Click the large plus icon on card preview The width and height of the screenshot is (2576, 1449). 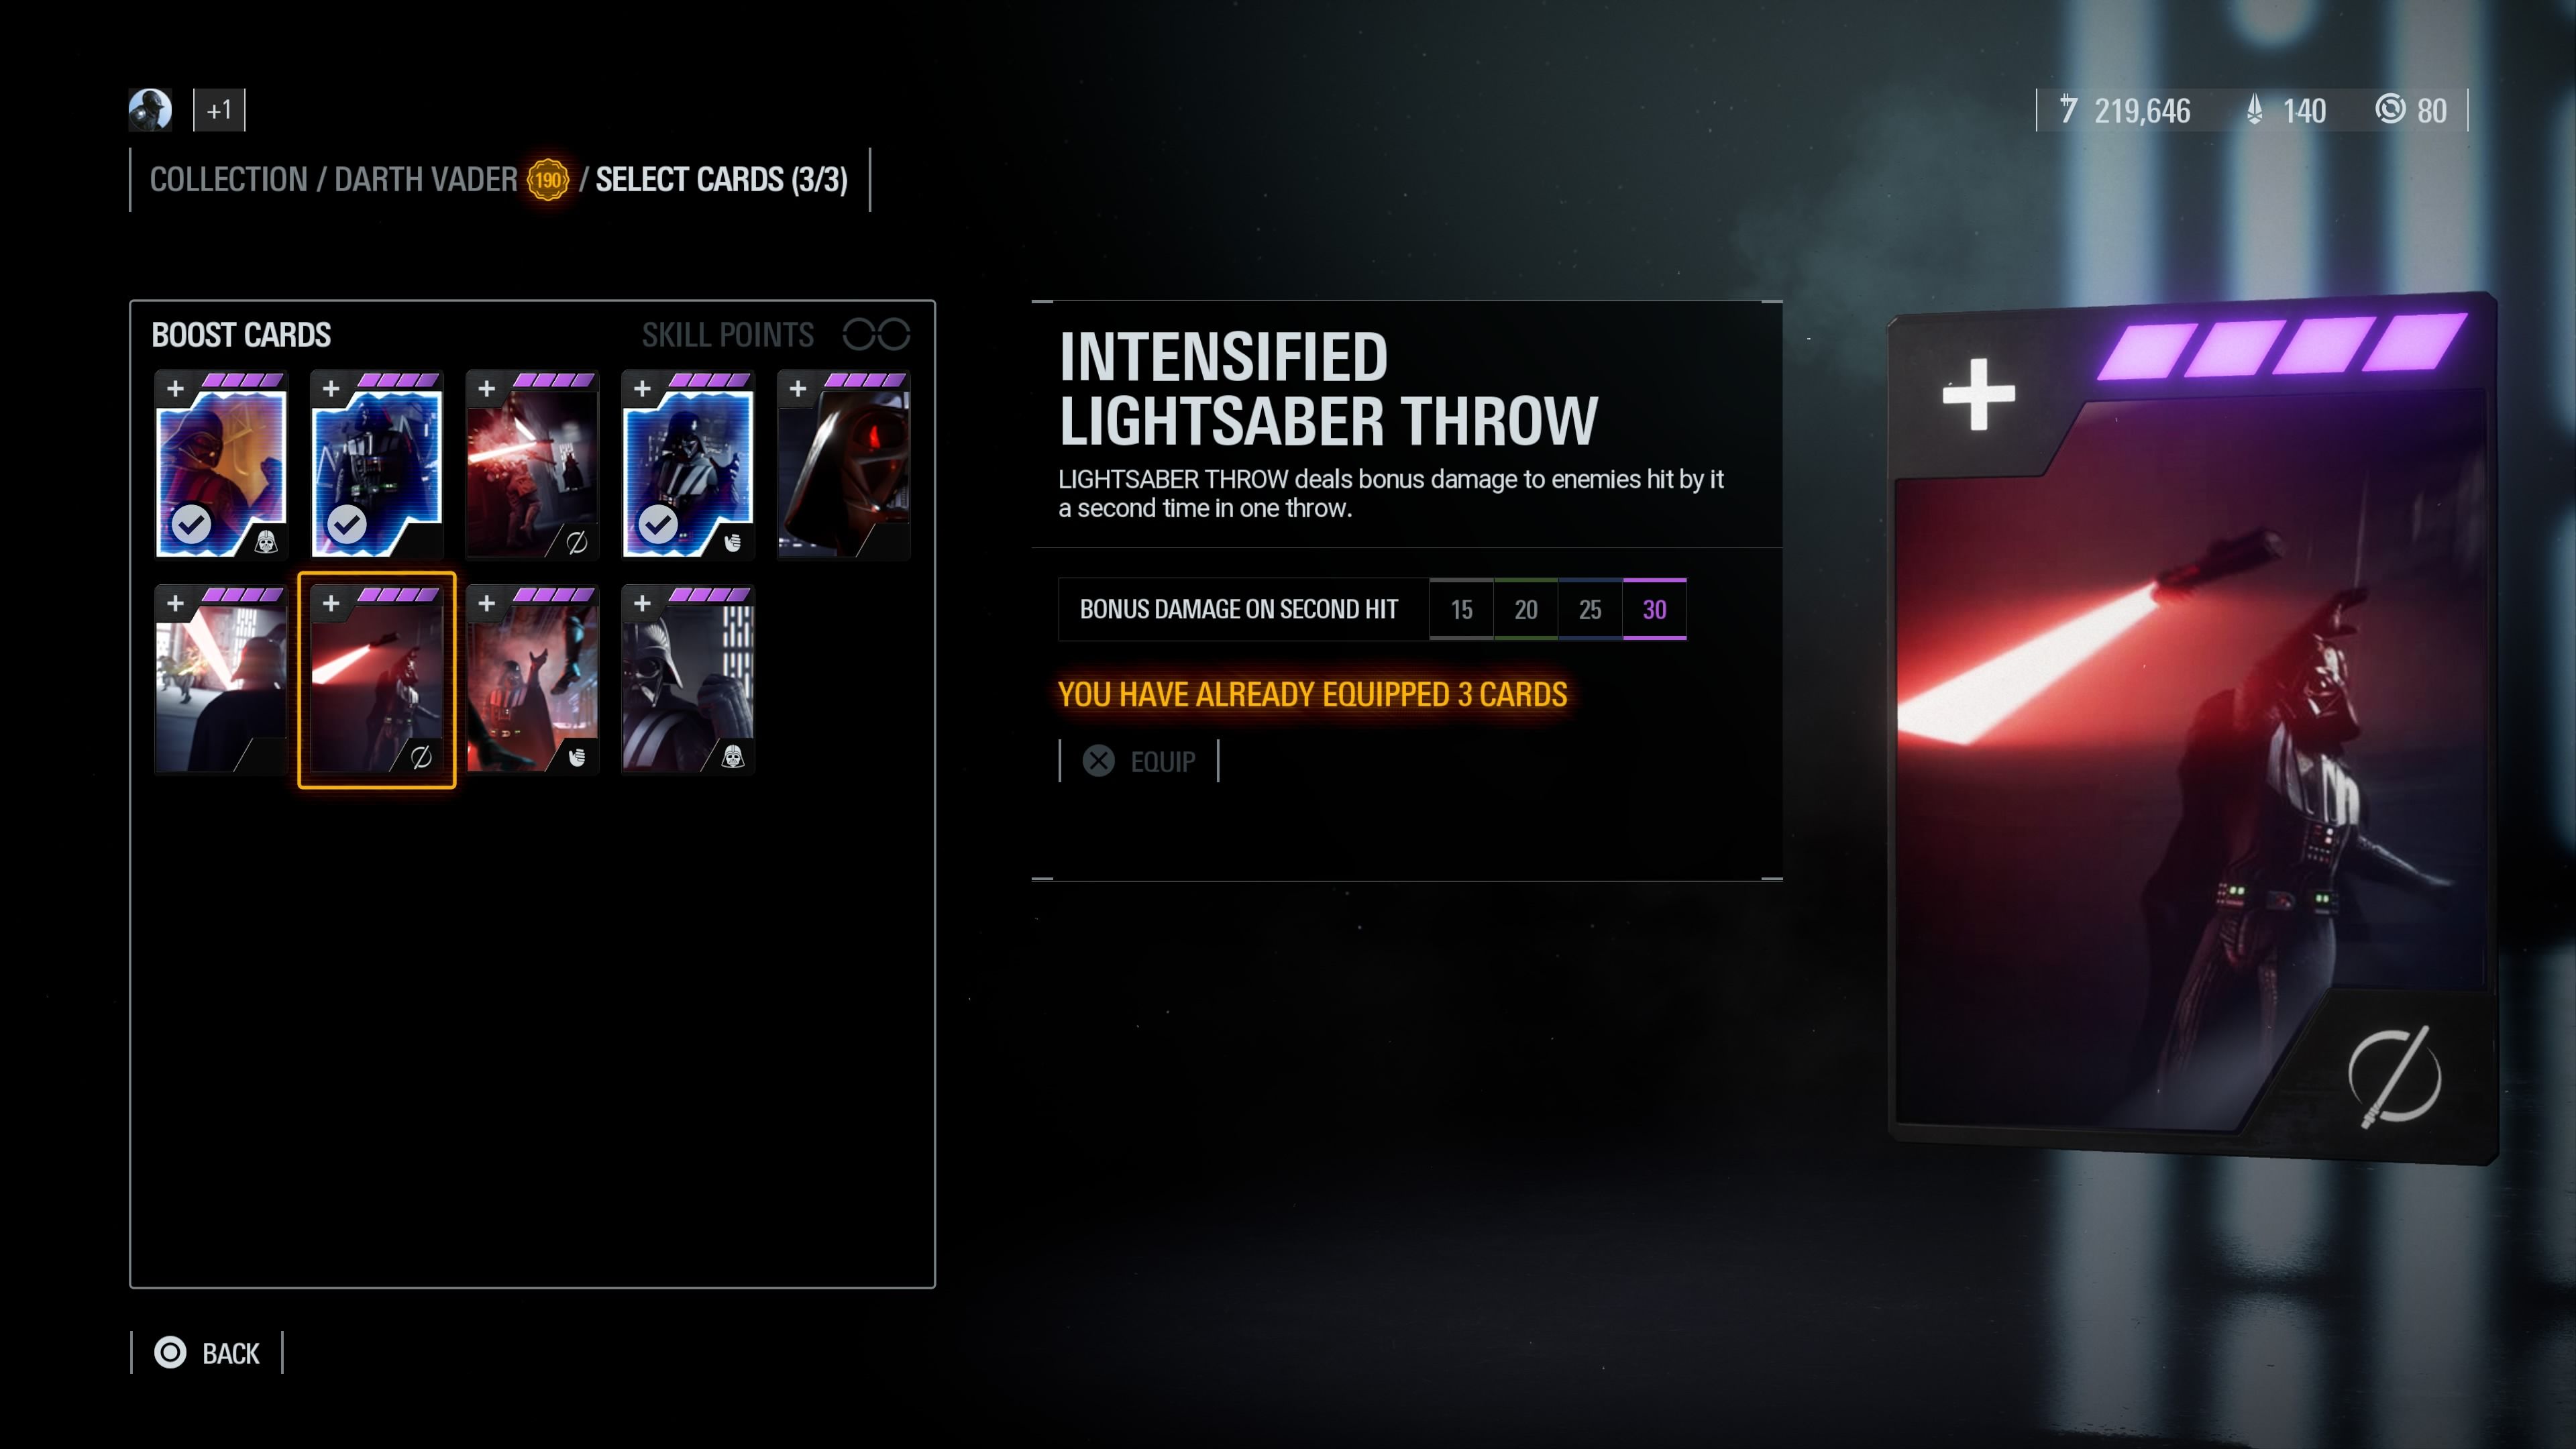[1978, 394]
